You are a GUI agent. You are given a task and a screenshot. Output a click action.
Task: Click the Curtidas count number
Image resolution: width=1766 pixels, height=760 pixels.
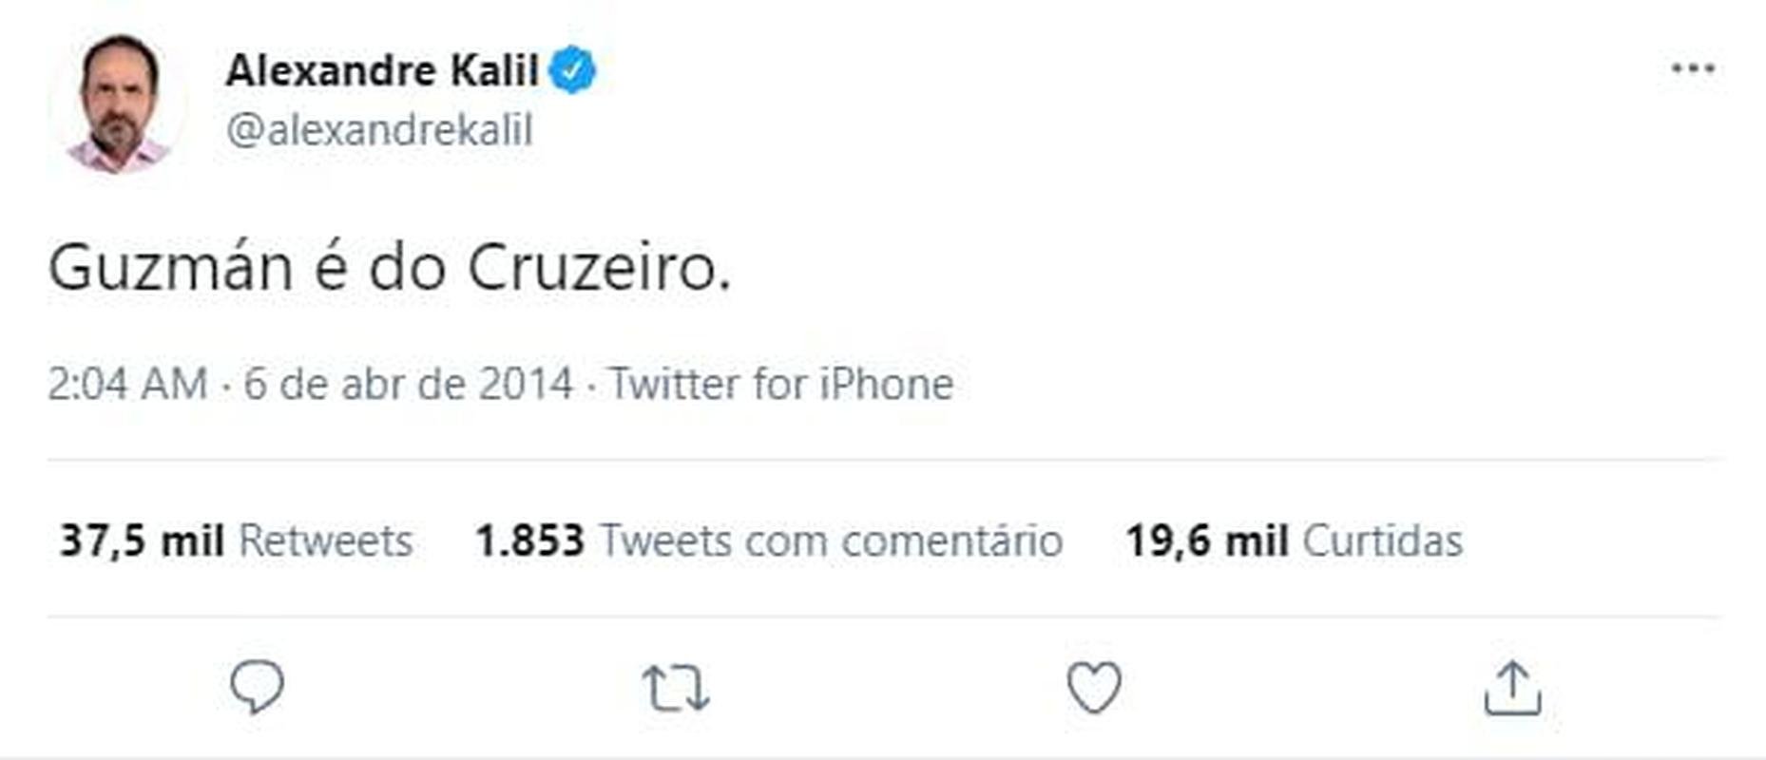(1207, 541)
